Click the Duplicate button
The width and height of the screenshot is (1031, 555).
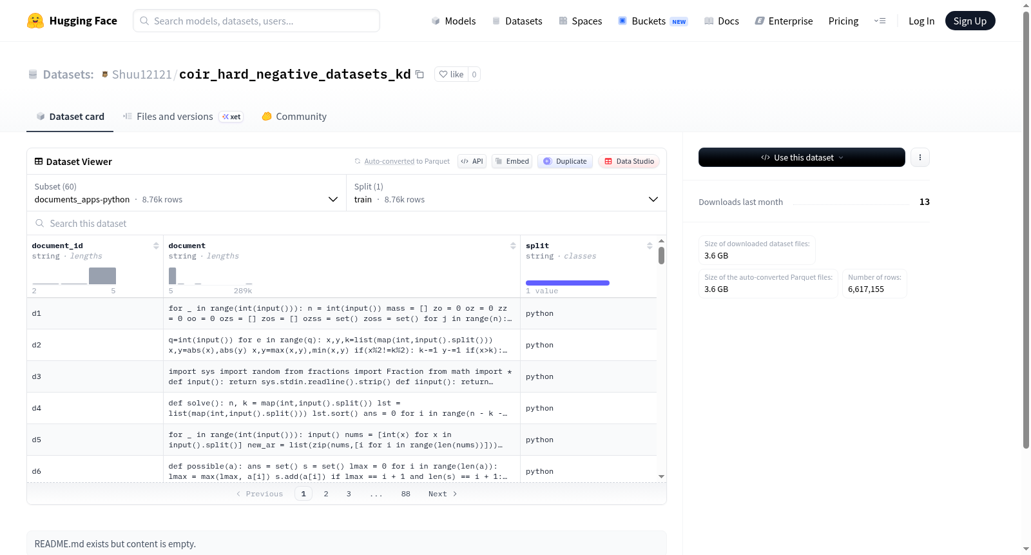point(565,161)
